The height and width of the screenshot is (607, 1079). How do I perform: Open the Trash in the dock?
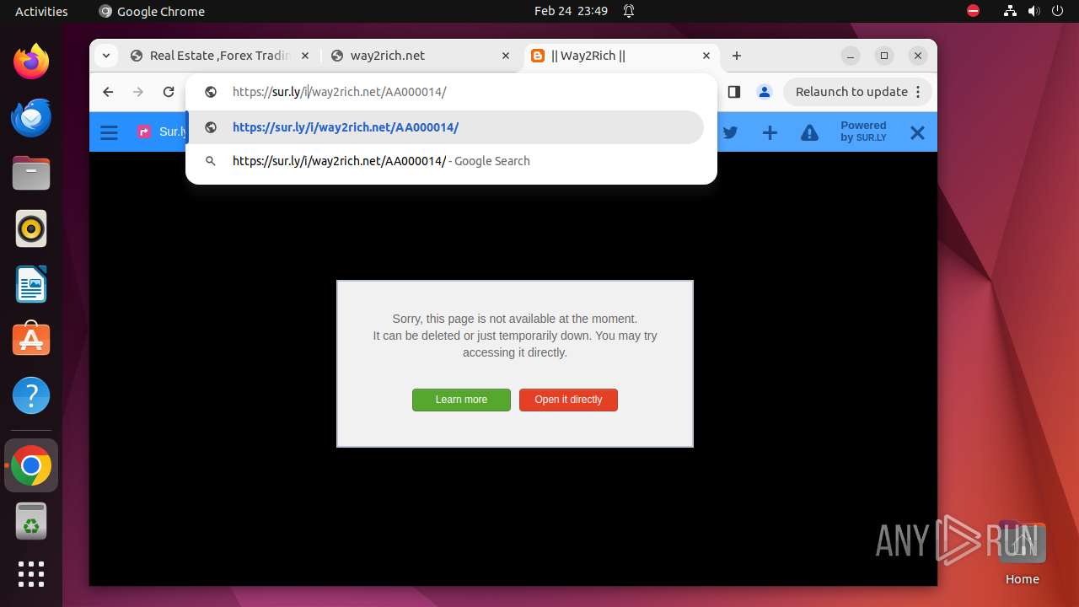(31, 521)
